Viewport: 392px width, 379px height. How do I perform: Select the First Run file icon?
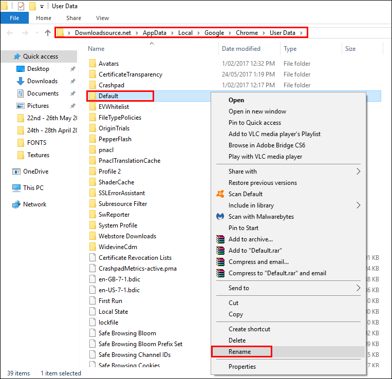(x=92, y=301)
